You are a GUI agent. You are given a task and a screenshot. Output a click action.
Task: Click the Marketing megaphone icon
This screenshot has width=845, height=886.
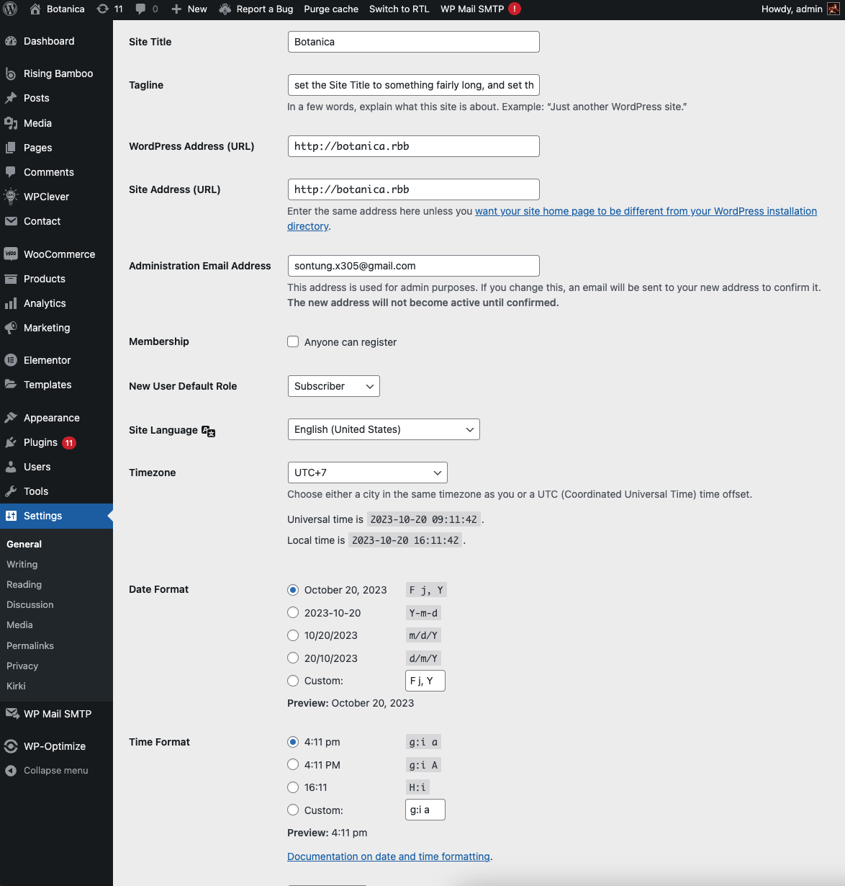point(11,328)
